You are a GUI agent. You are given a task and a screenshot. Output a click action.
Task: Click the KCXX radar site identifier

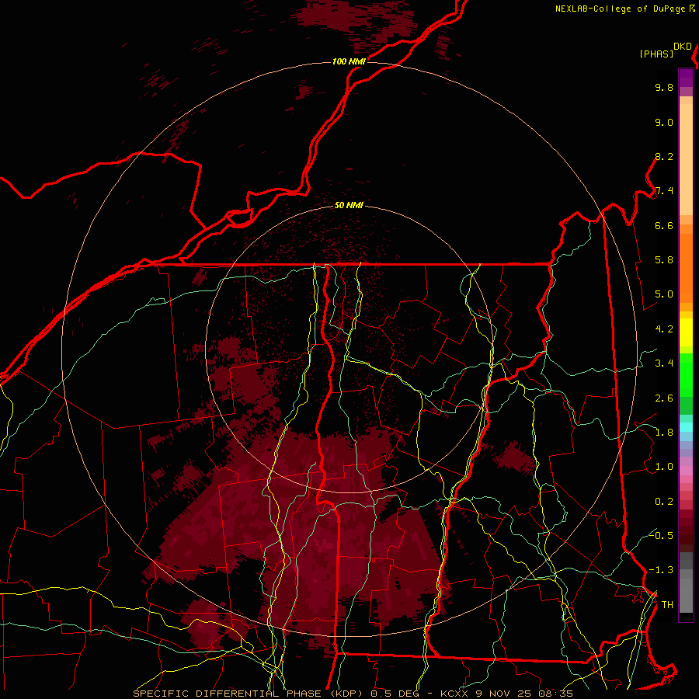tap(454, 694)
